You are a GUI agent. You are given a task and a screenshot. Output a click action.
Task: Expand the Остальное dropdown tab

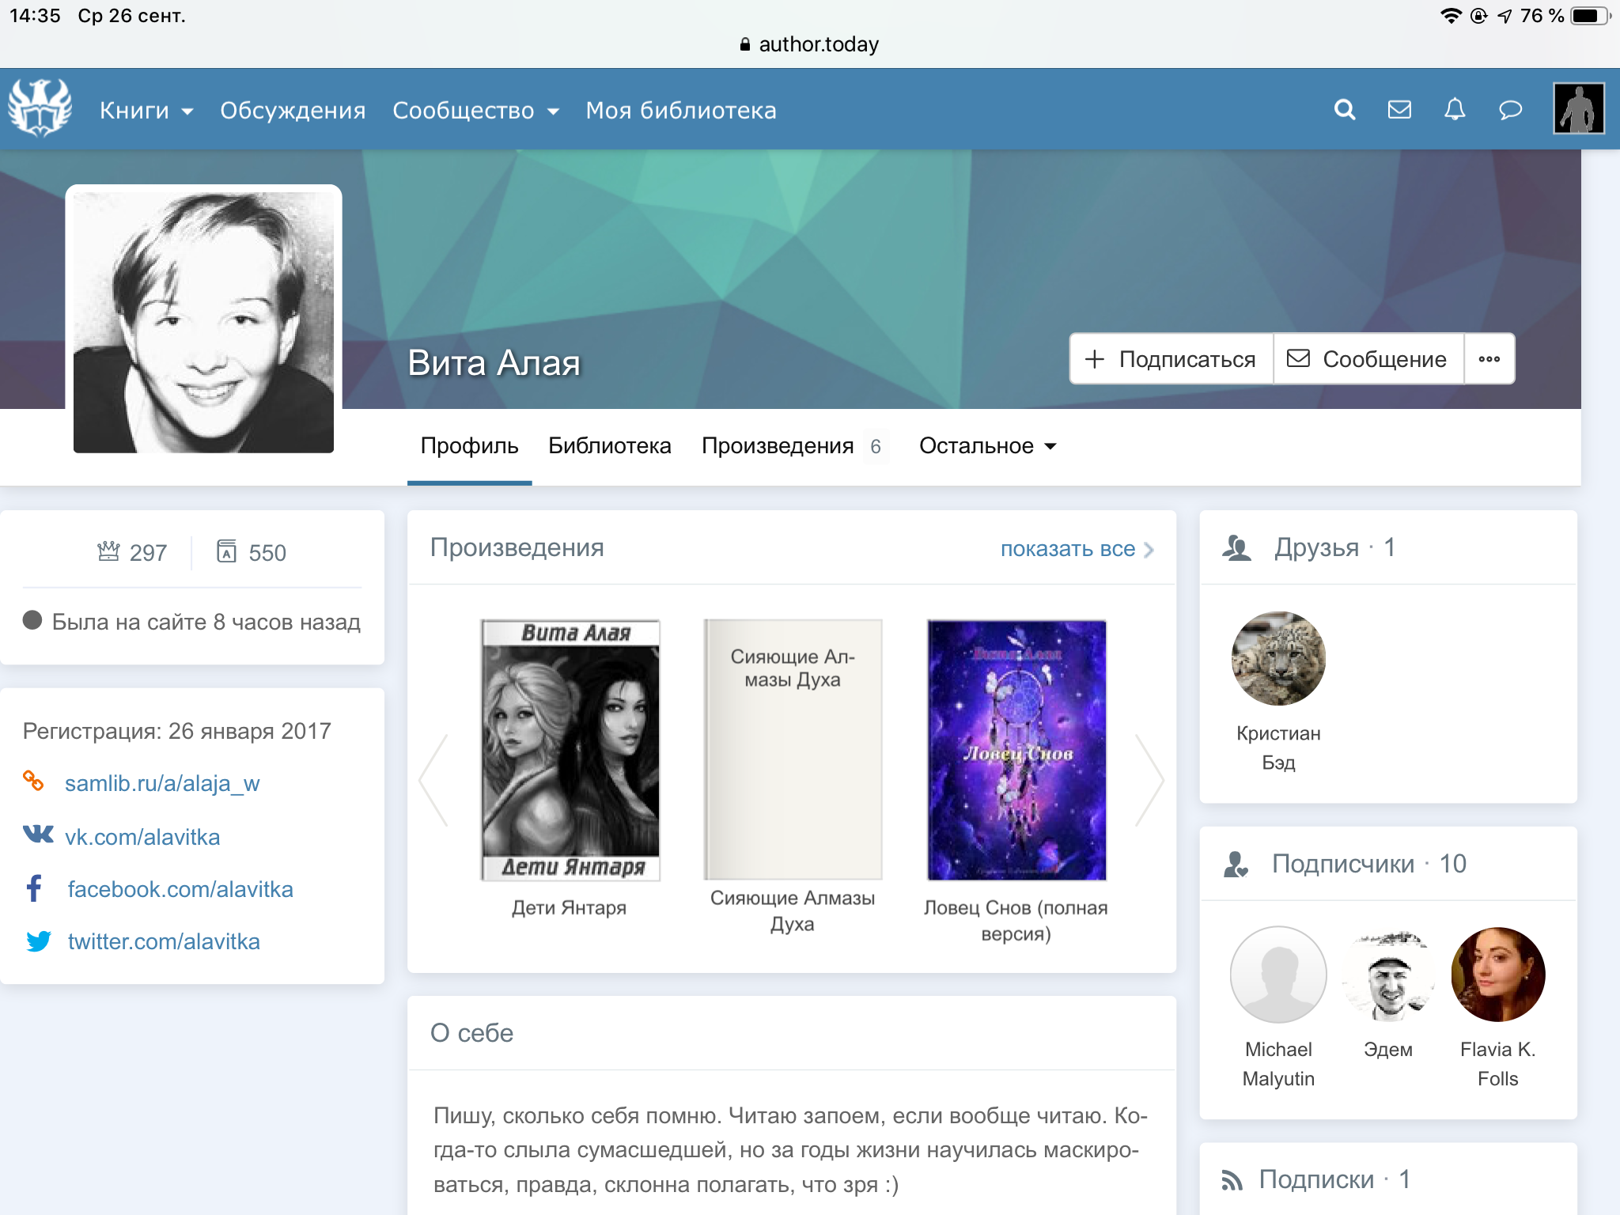pyautogui.click(x=988, y=446)
